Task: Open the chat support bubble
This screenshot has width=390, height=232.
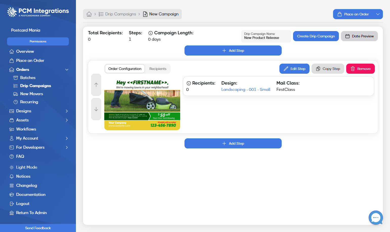Action: [376, 218]
